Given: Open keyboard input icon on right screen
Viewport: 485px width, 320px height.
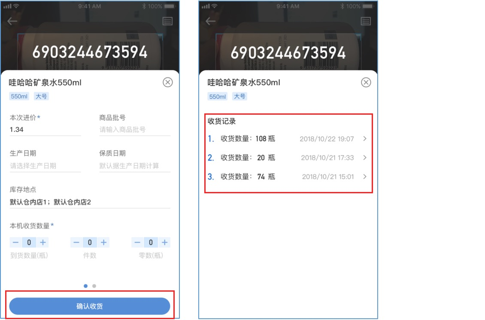Looking at the screenshot, I should 366,21.
